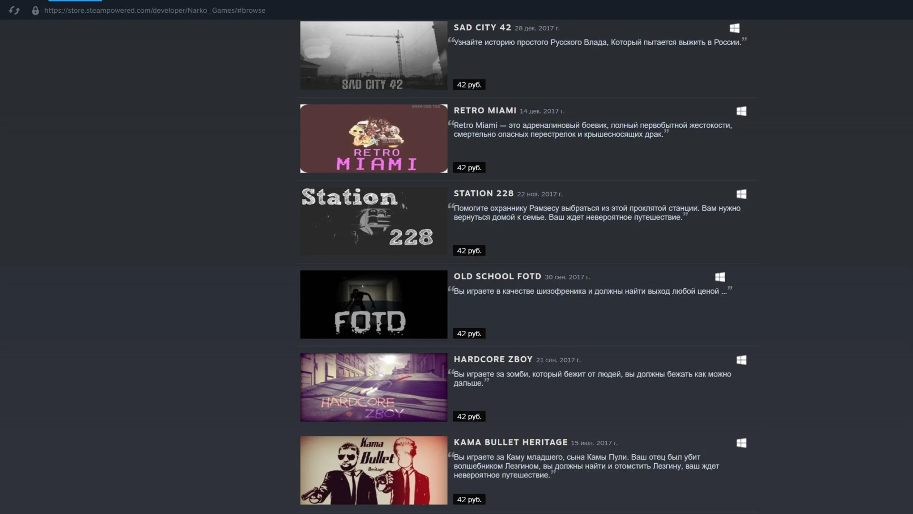Viewport: 913px width, 514px height.
Task: Open the Kama Bullet Heritage thumbnail
Action: pos(374,470)
